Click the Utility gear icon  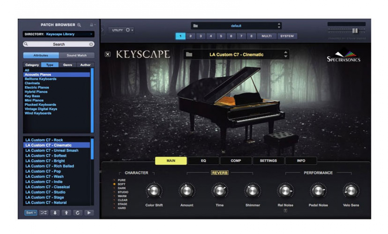(128, 30)
